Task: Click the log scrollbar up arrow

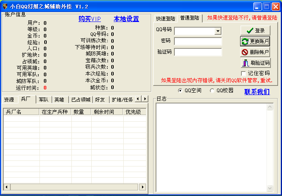Action: (270, 107)
